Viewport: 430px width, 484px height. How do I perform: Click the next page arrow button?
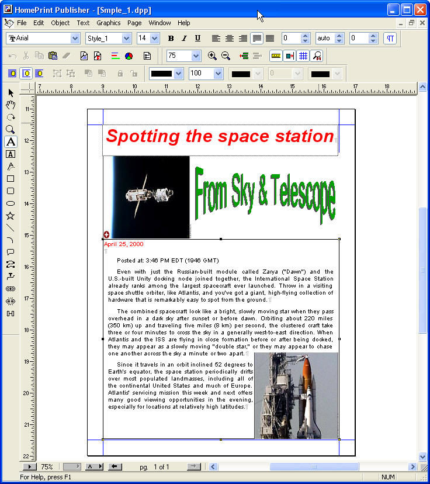tap(194, 466)
